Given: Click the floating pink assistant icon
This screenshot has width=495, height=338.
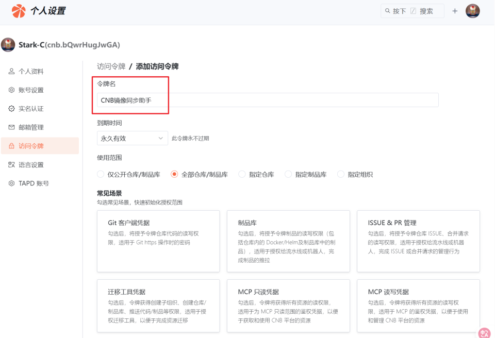Looking at the screenshot, I should coord(484,333).
